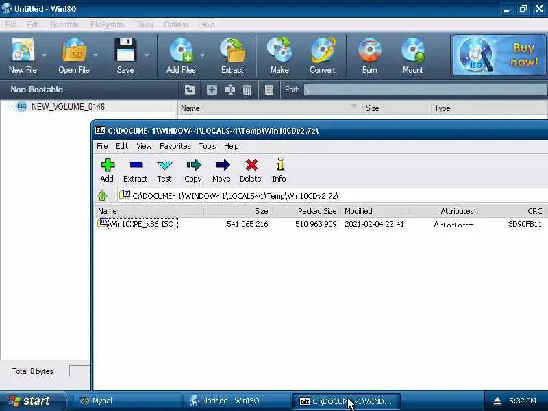The height and width of the screenshot is (411, 548).
Task: Click the new folder plus icon in WinISO
Action: pos(212,90)
